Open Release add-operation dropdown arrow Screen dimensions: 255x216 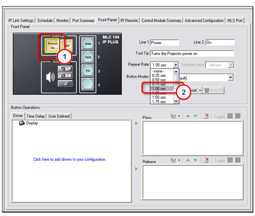179,160
